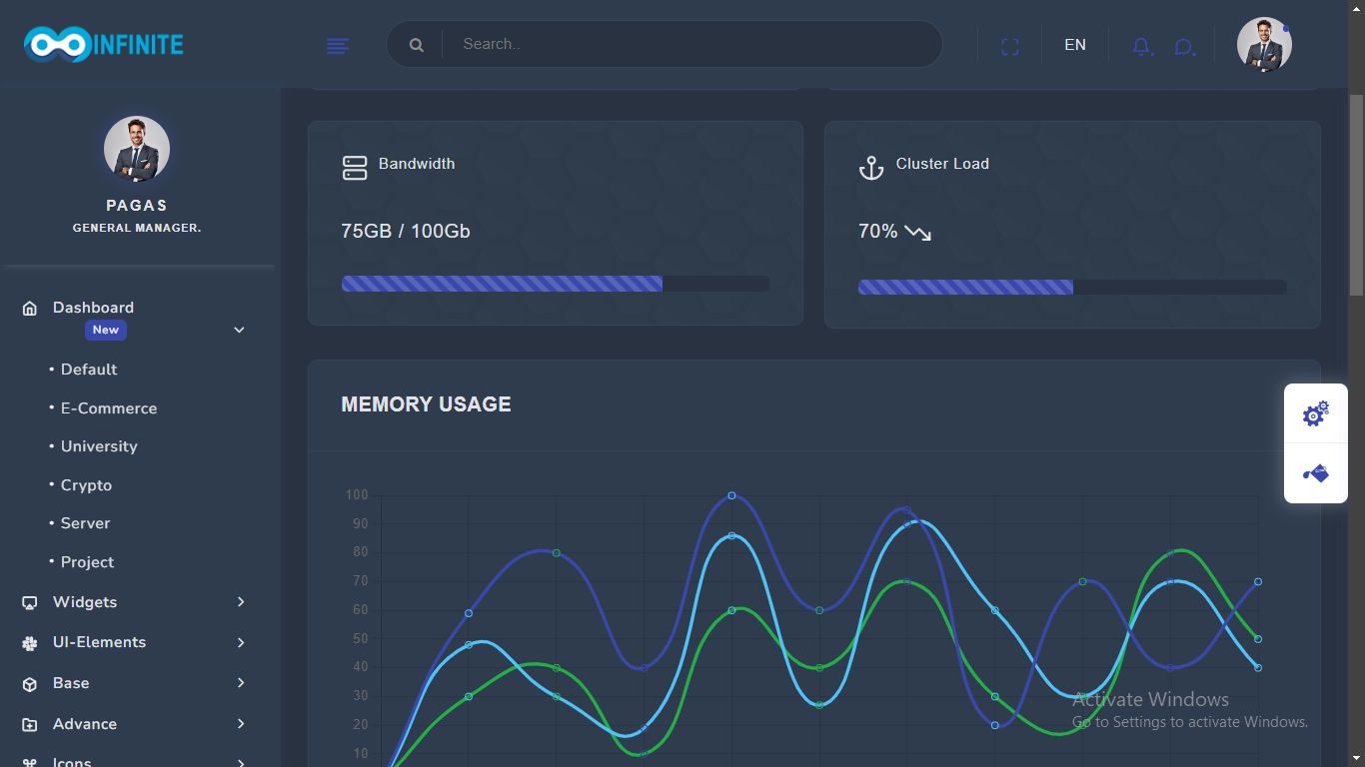Open the Project dashboard
The height and width of the screenshot is (767, 1365).
click(x=87, y=562)
